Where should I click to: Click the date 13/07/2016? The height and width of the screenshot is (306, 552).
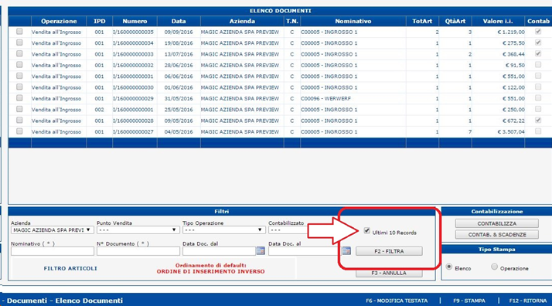coord(179,54)
